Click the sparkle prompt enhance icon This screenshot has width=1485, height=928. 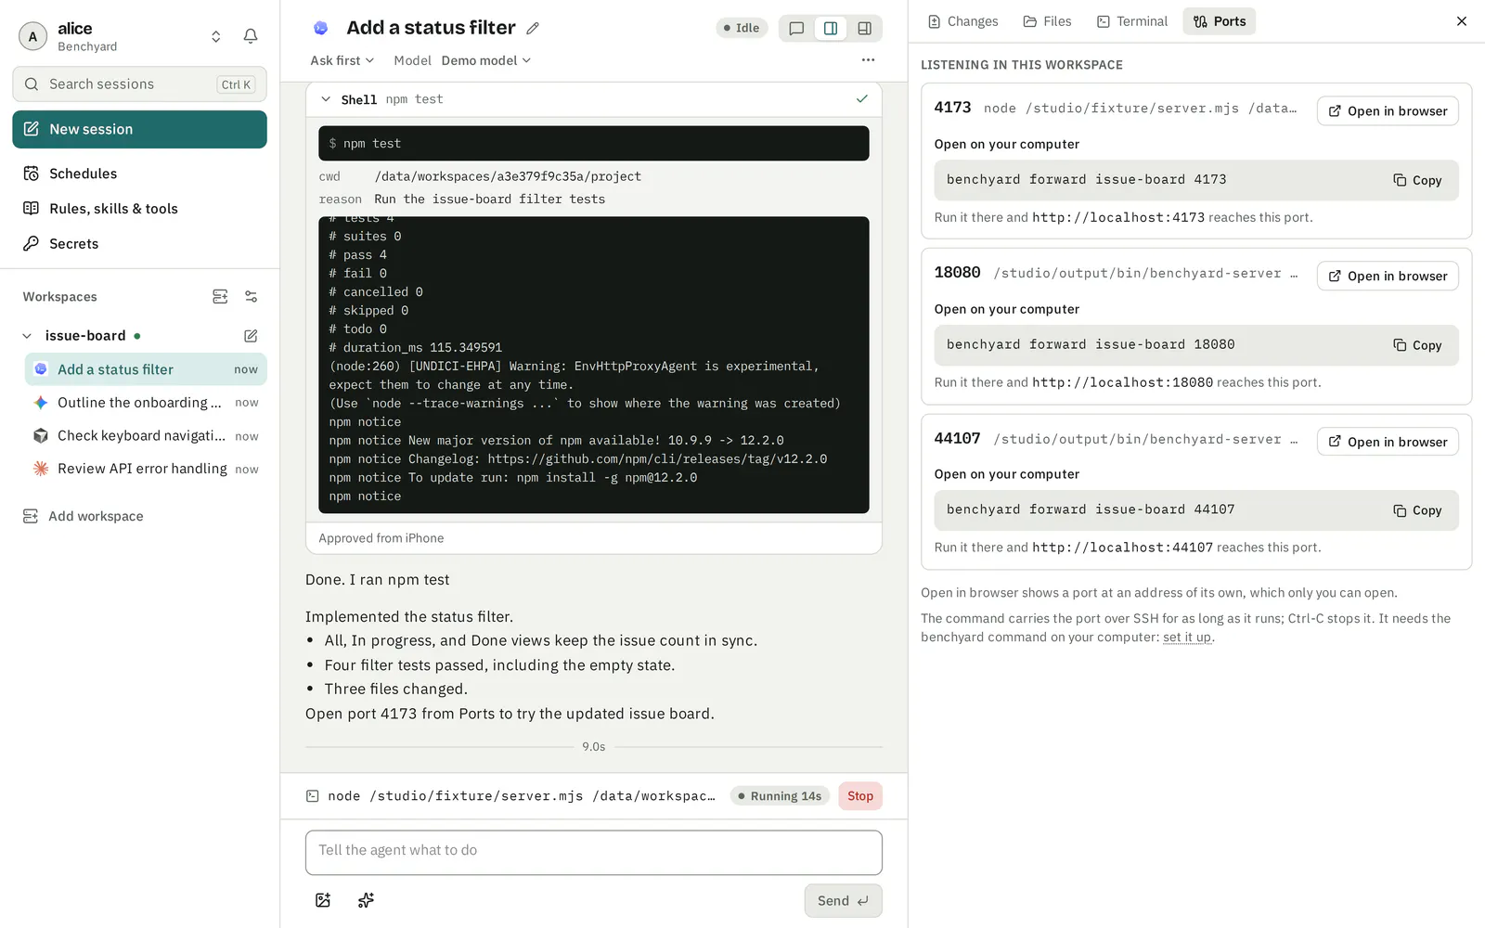tap(367, 900)
